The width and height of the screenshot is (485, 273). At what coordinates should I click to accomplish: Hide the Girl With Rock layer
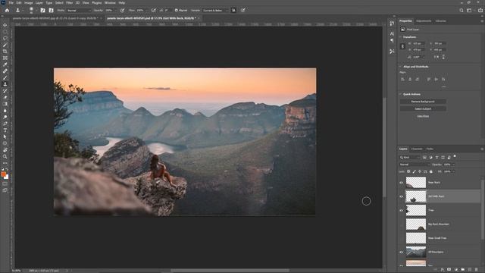[x=401, y=196]
